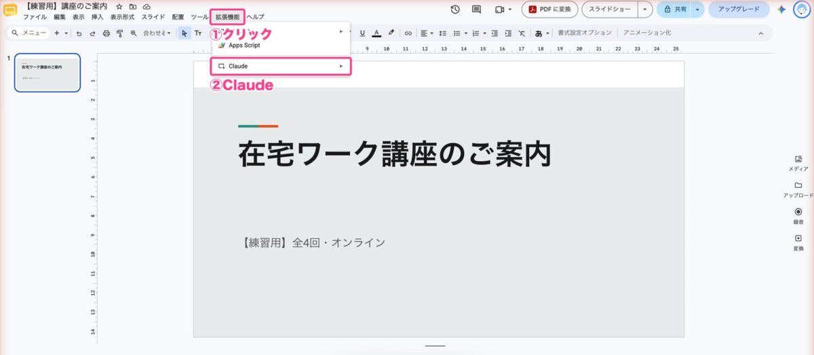Image resolution: width=814 pixels, height=355 pixels.
Task: Click the Apps Script icon in menu
Action: [x=222, y=45]
